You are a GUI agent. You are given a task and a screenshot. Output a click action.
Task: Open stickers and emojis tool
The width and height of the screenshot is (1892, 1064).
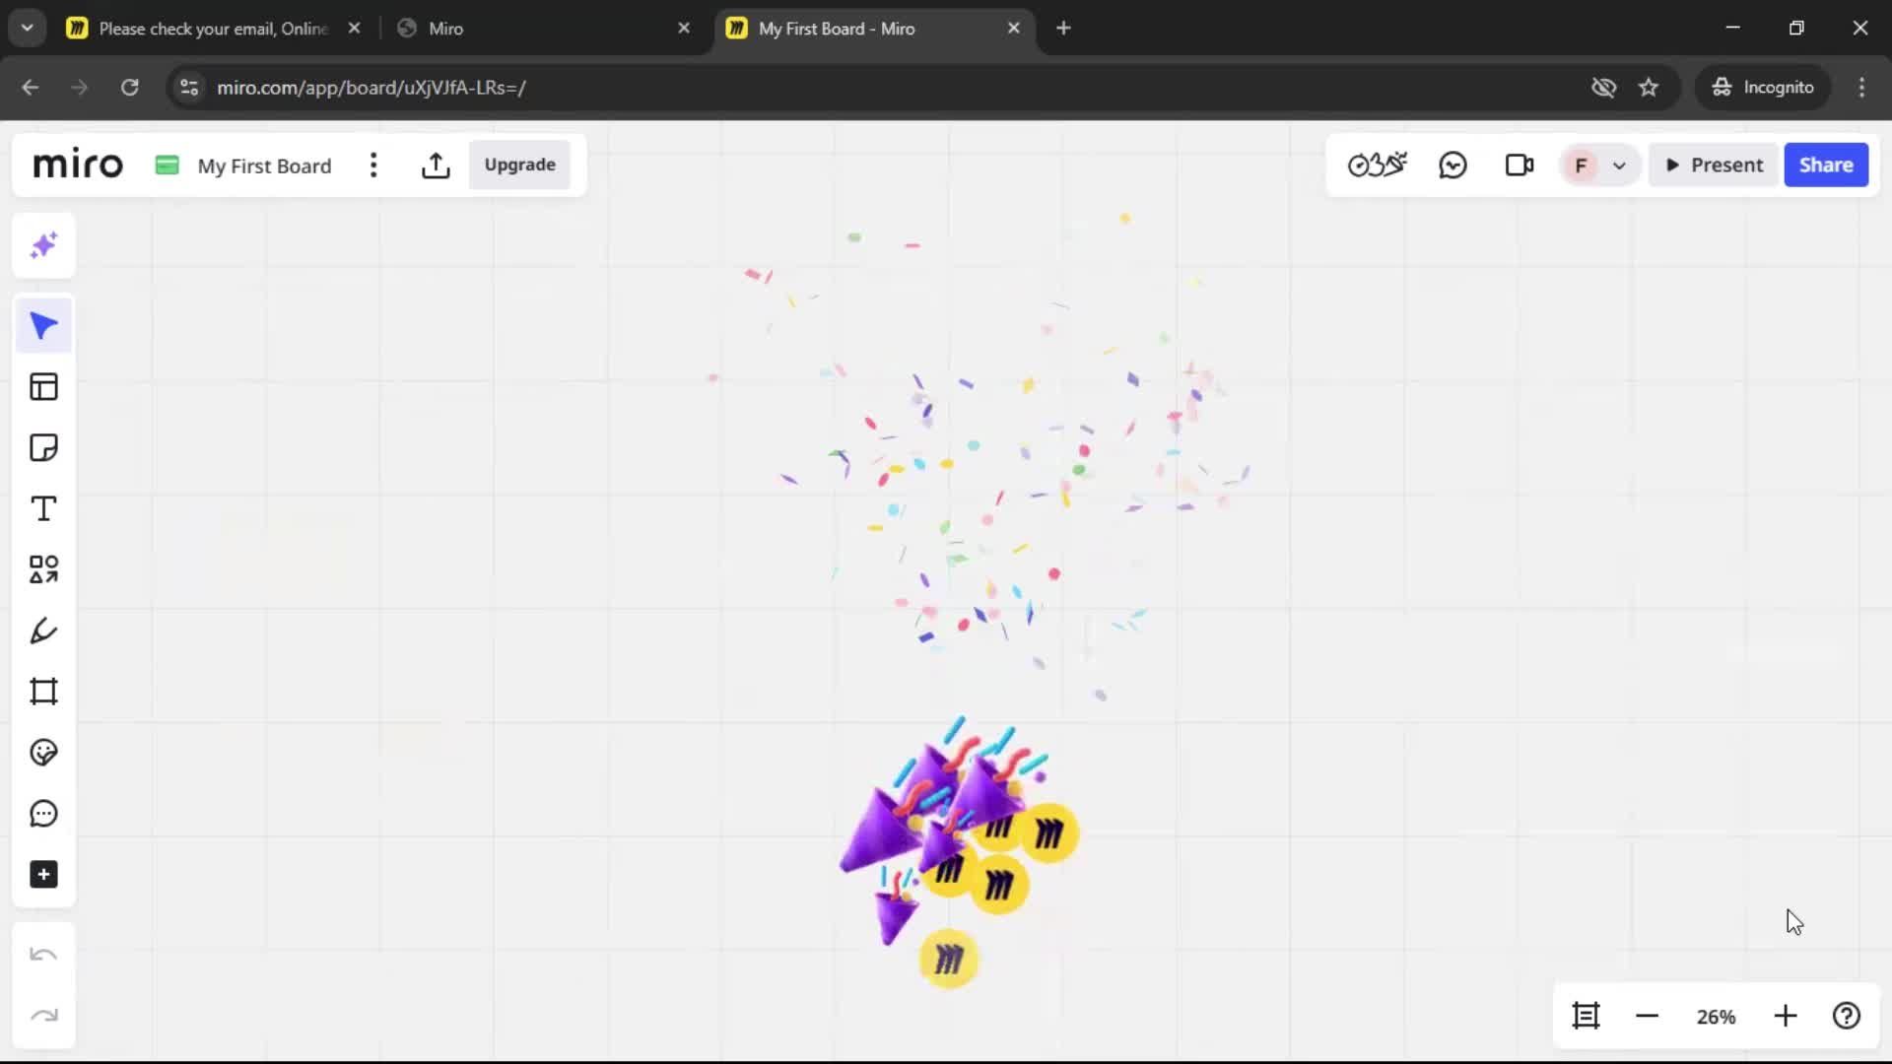coord(43,753)
